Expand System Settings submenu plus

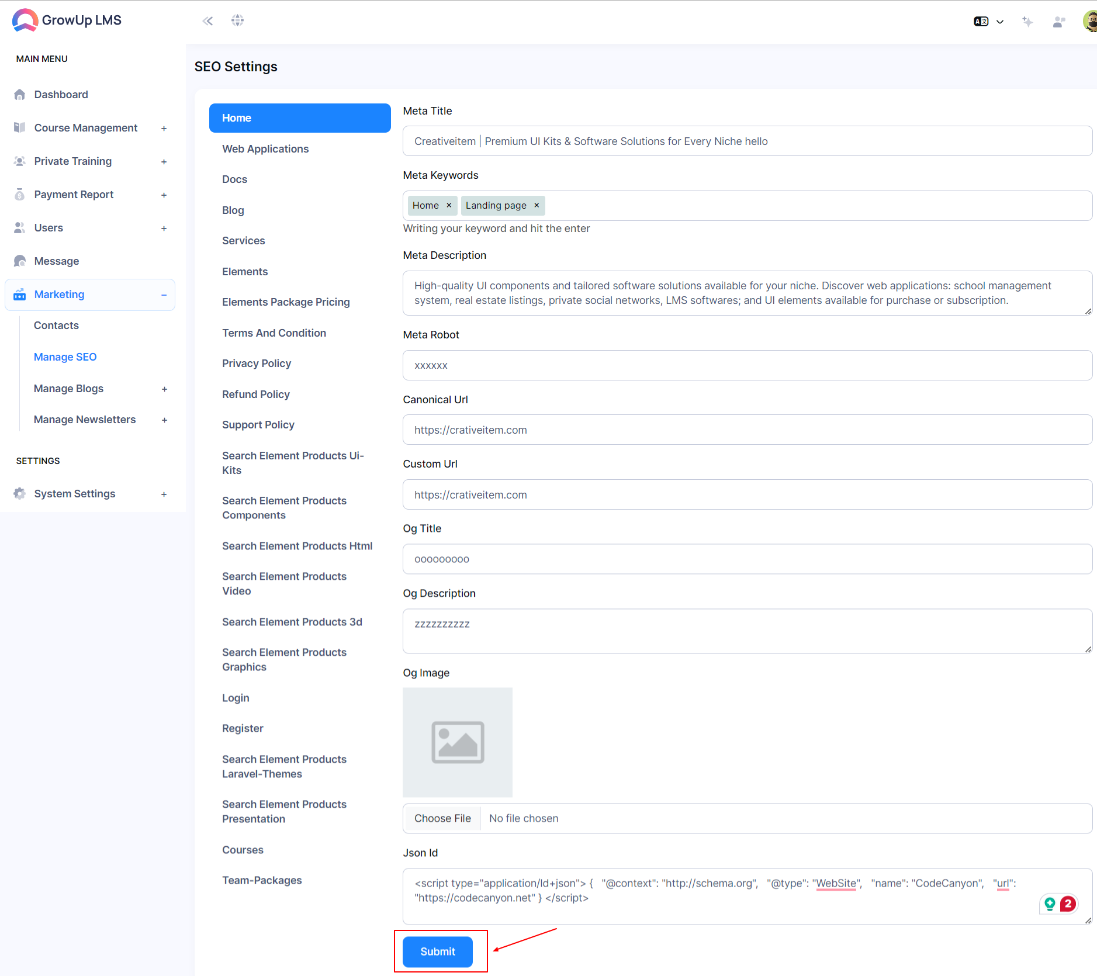point(164,494)
